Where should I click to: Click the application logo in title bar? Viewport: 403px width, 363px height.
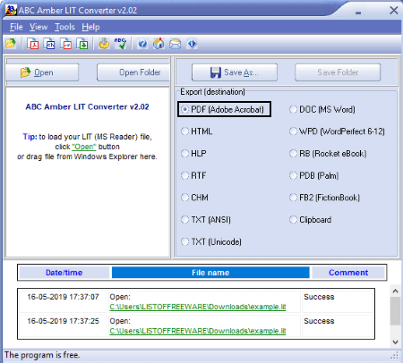tap(11, 10)
